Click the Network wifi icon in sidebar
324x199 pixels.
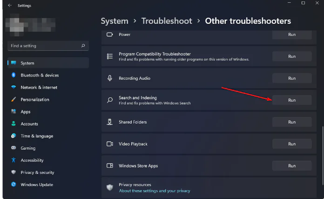13,87
